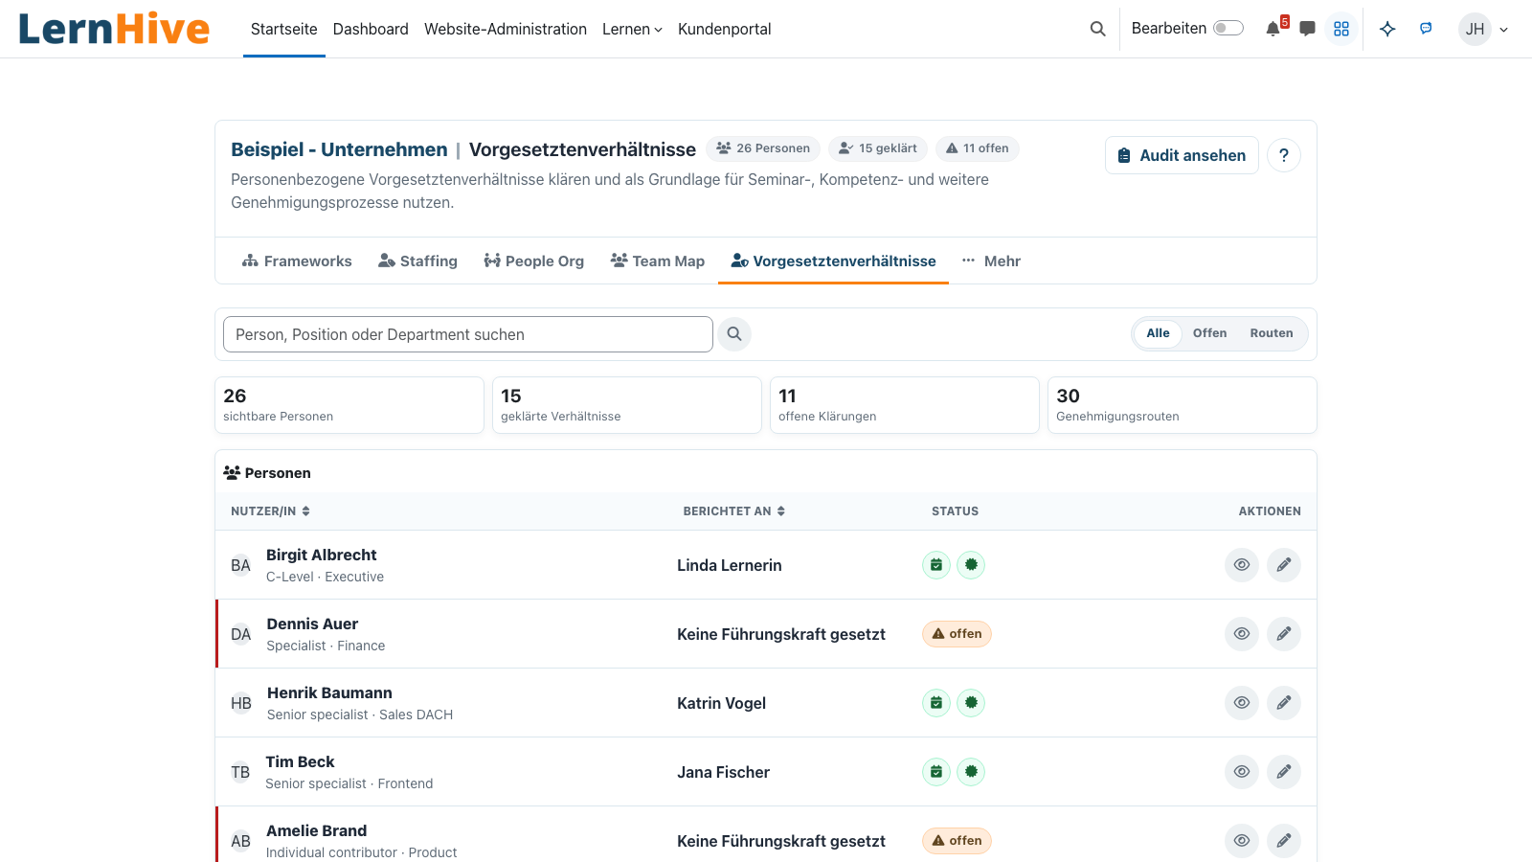The image size is (1532, 862).
Task: Click green badge status icon for Henrik Baumann
Action: point(971,703)
